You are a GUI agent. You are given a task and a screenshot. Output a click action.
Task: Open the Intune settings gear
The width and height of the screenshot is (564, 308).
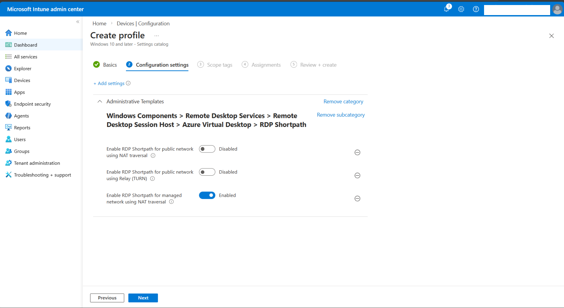tap(461, 9)
